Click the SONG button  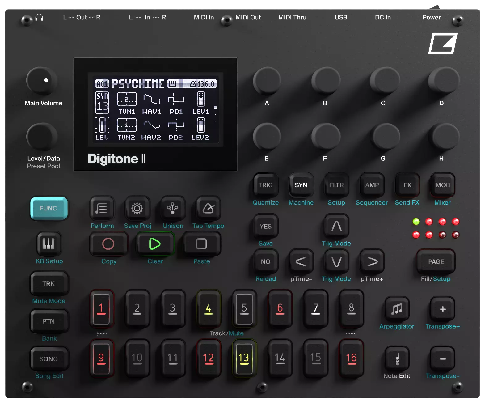pyautogui.click(x=49, y=359)
